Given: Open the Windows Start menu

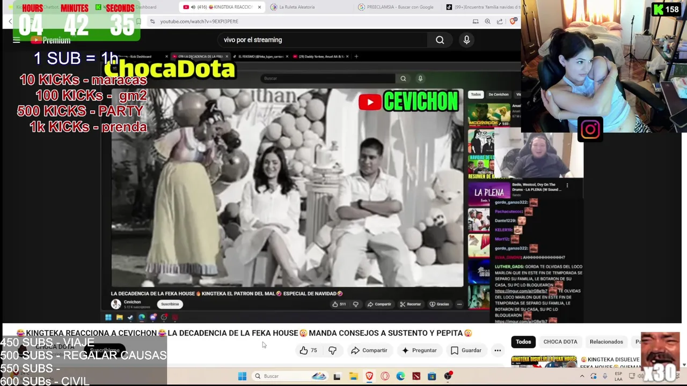Looking at the screenshot, I should 242,376.
